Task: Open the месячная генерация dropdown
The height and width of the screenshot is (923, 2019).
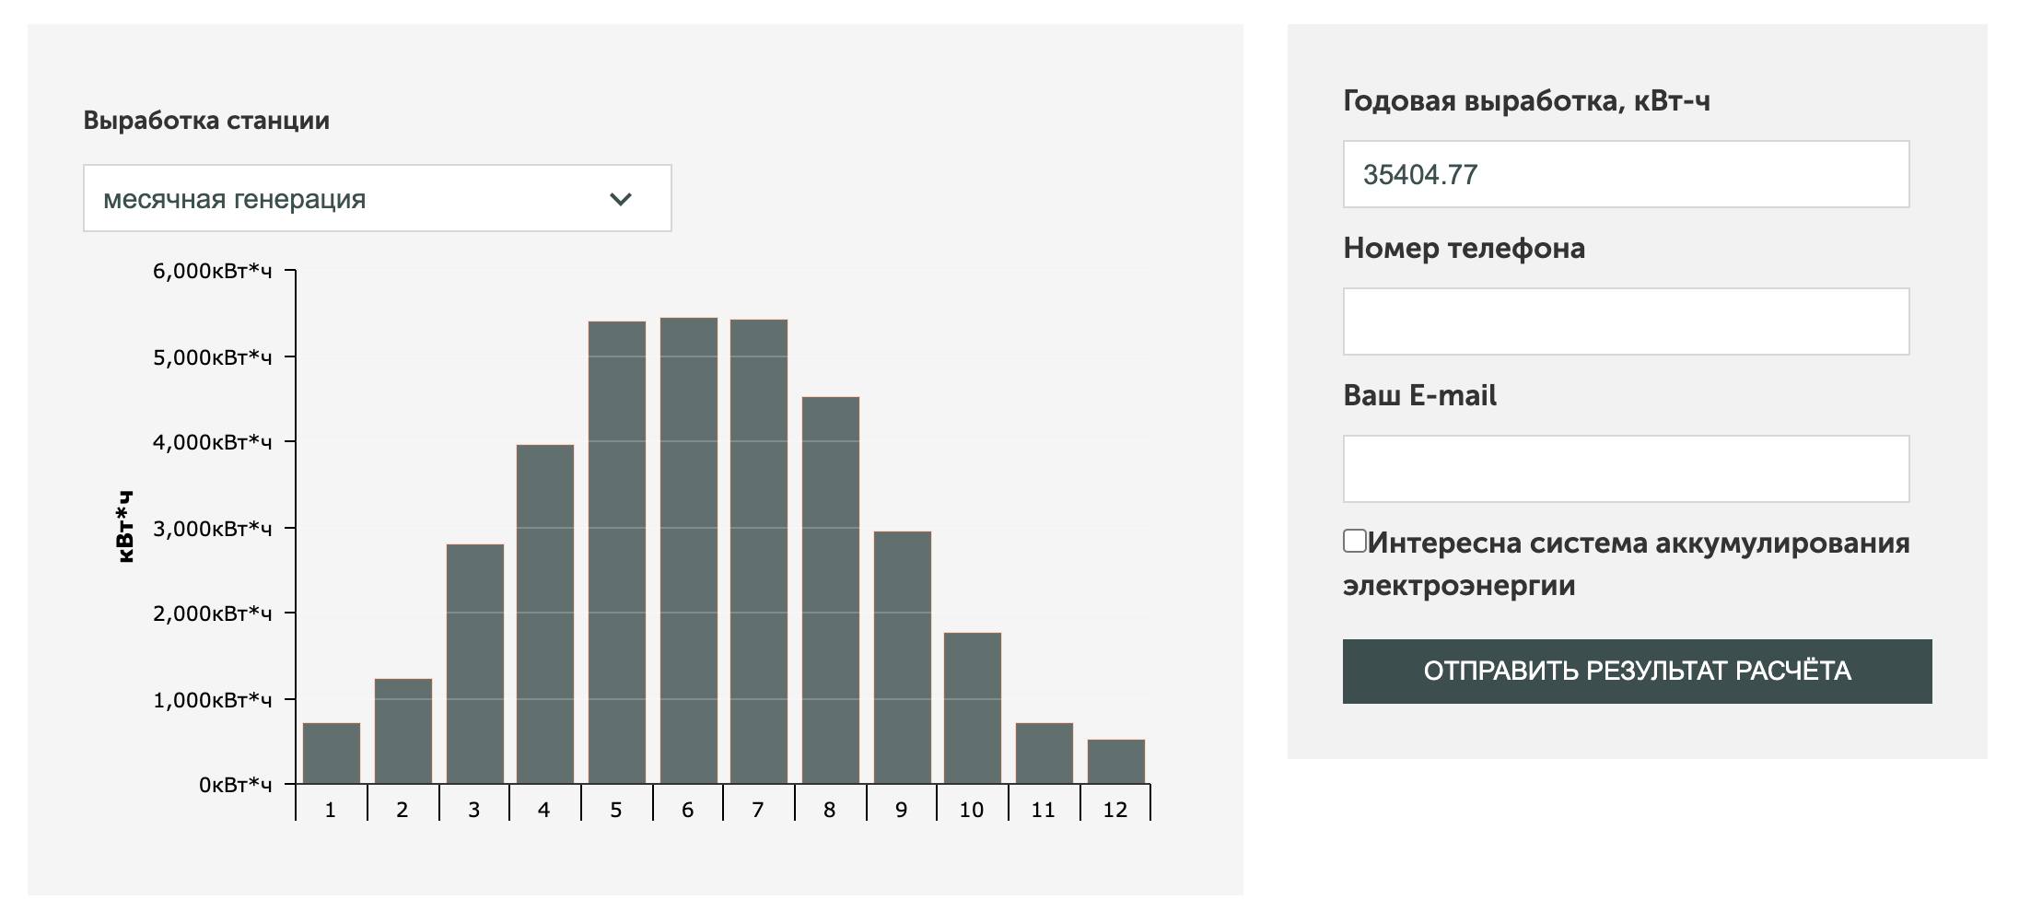Action: tap(378, 198)
